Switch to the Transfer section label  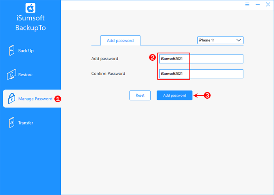(x=26, y=123)
